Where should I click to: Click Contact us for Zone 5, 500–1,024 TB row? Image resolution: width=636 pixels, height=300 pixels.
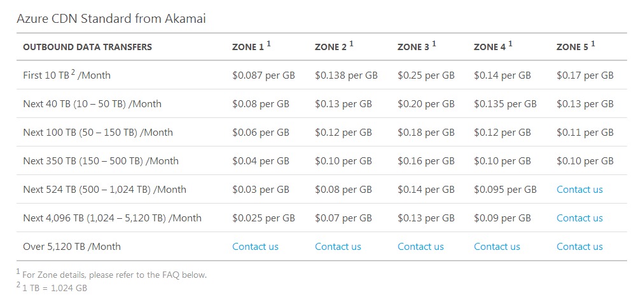click(579, 190)
